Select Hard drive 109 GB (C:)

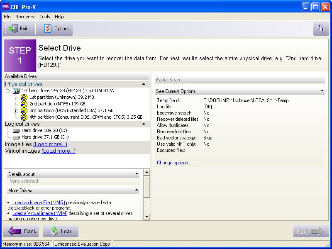click(44, 130)
